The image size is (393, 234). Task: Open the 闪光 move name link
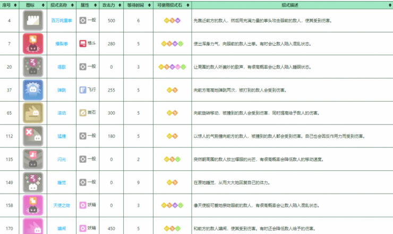coord(62,159)
